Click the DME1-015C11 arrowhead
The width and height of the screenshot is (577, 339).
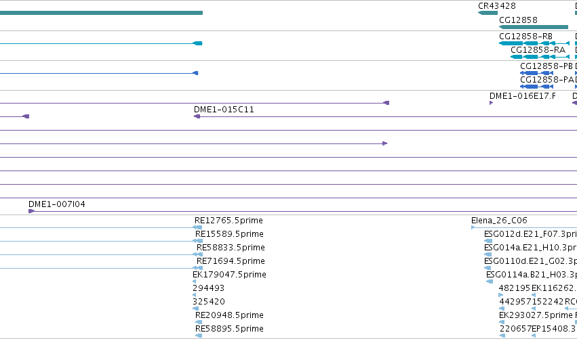pos(197,116)
